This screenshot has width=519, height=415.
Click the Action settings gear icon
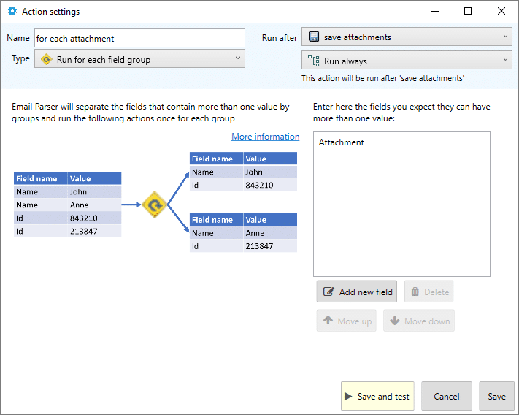(x=12, y=11)
